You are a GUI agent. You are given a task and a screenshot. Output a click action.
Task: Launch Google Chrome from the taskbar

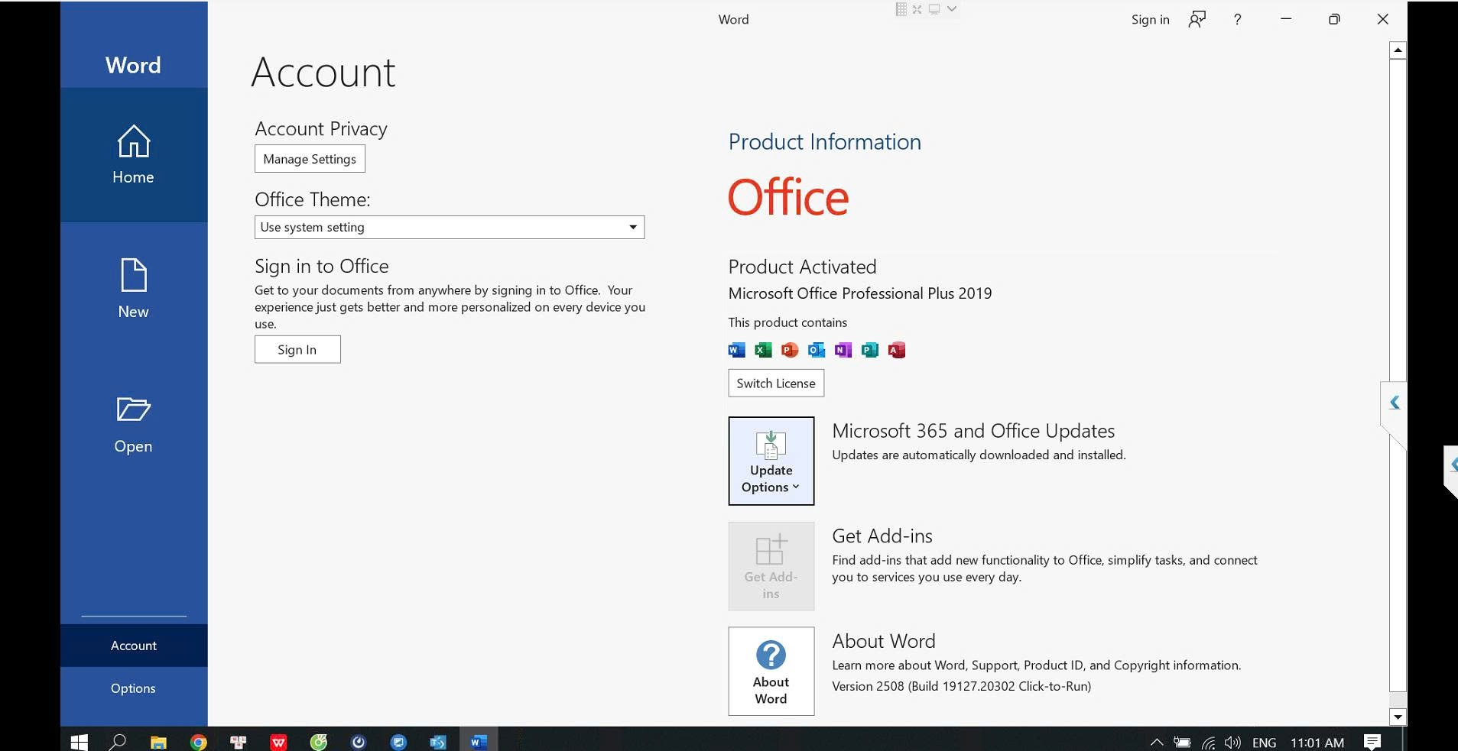[x=199, y=742]
